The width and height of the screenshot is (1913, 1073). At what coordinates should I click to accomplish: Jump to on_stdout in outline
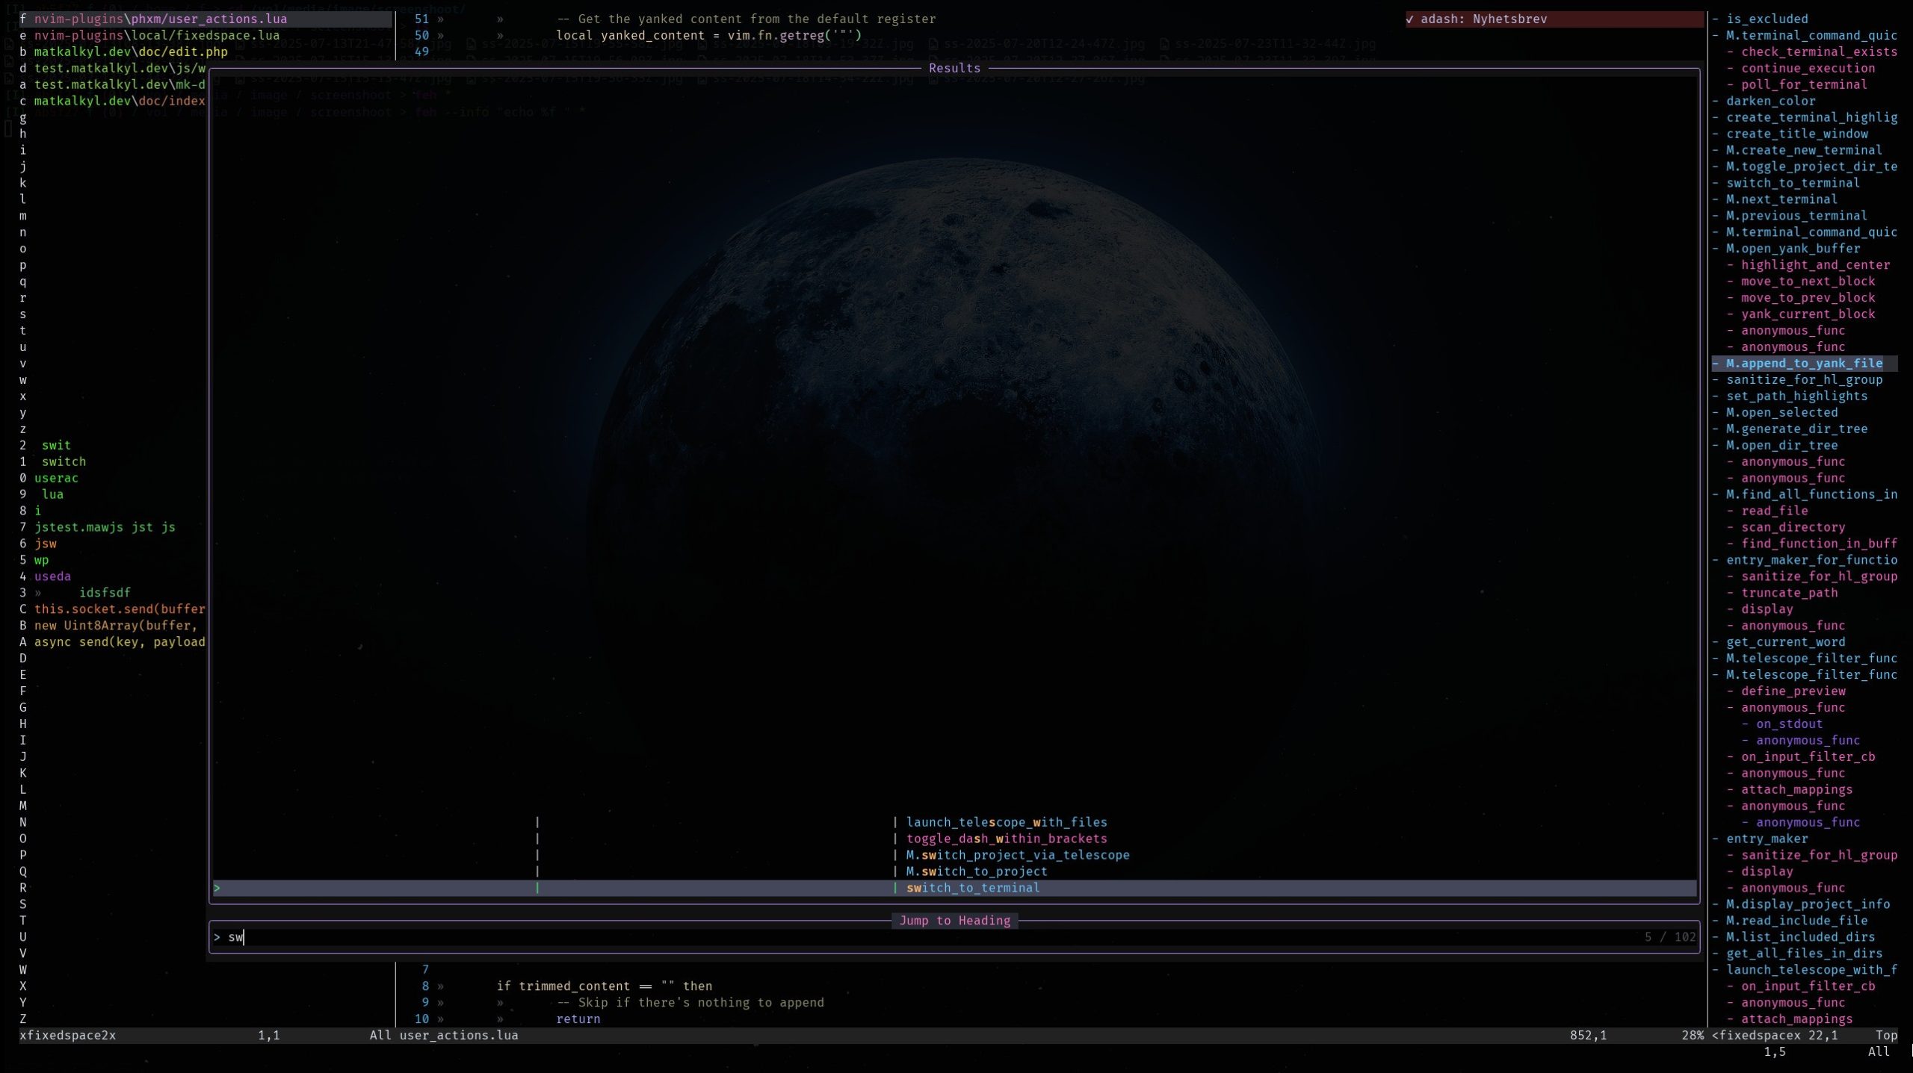(x=1789, y=724)
